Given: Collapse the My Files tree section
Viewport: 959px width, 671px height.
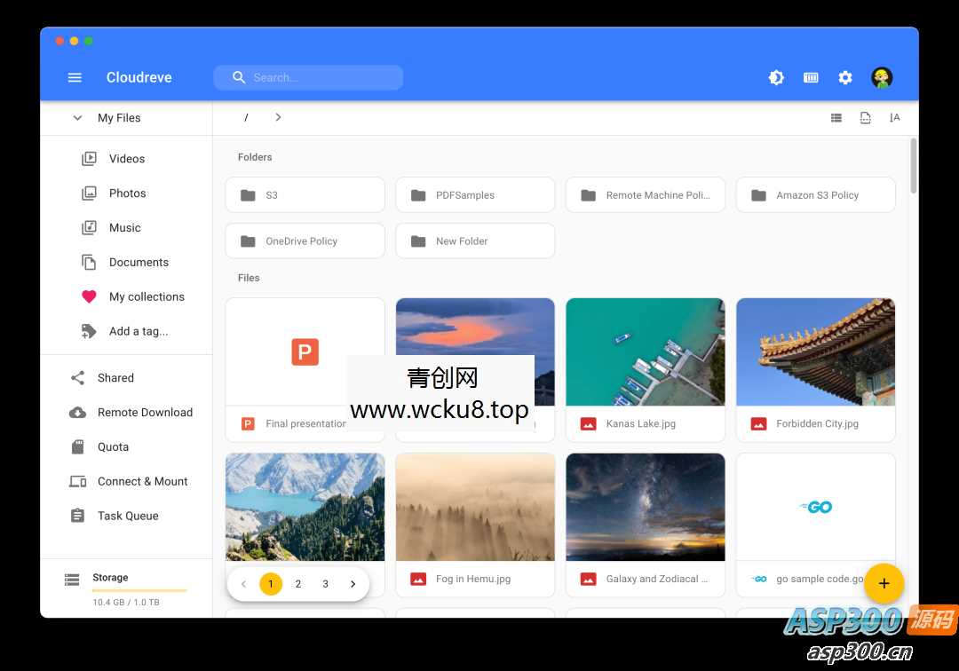Looking at the screenshot, I should coord(77,117).
